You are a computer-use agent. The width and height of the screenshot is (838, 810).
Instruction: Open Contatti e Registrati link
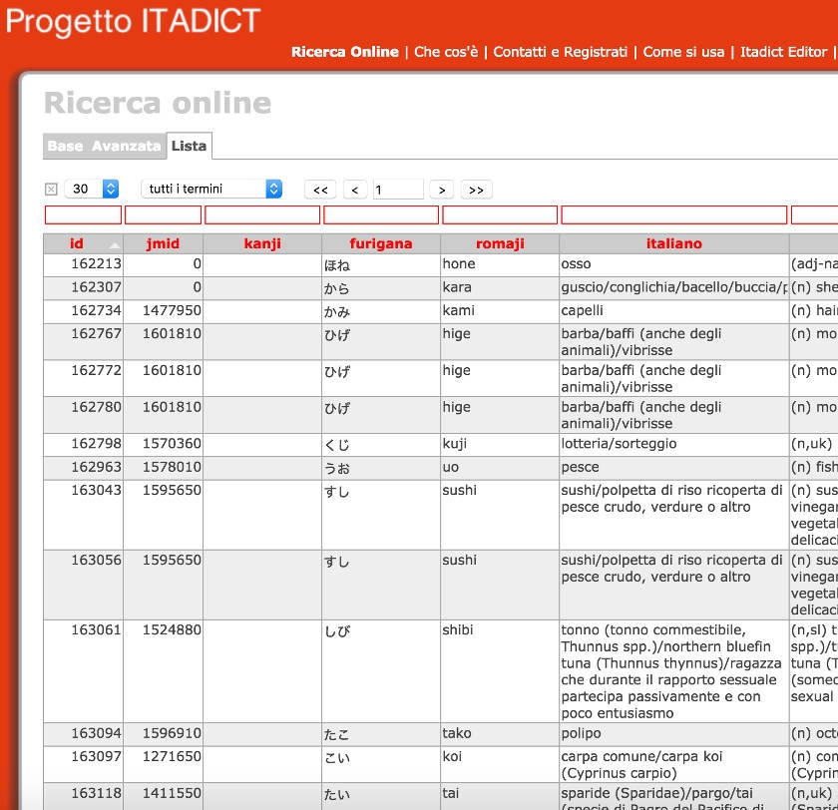560,52
